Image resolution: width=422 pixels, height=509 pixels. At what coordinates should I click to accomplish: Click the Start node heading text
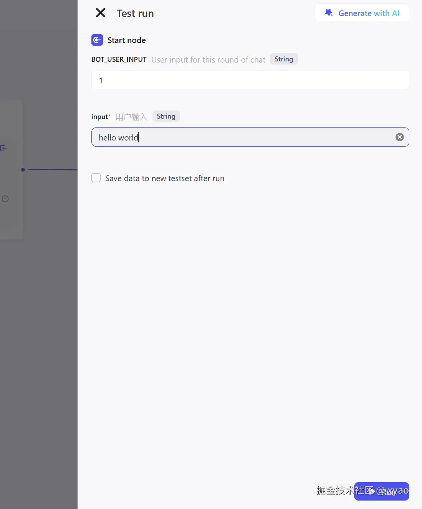(x=127, y=40)
